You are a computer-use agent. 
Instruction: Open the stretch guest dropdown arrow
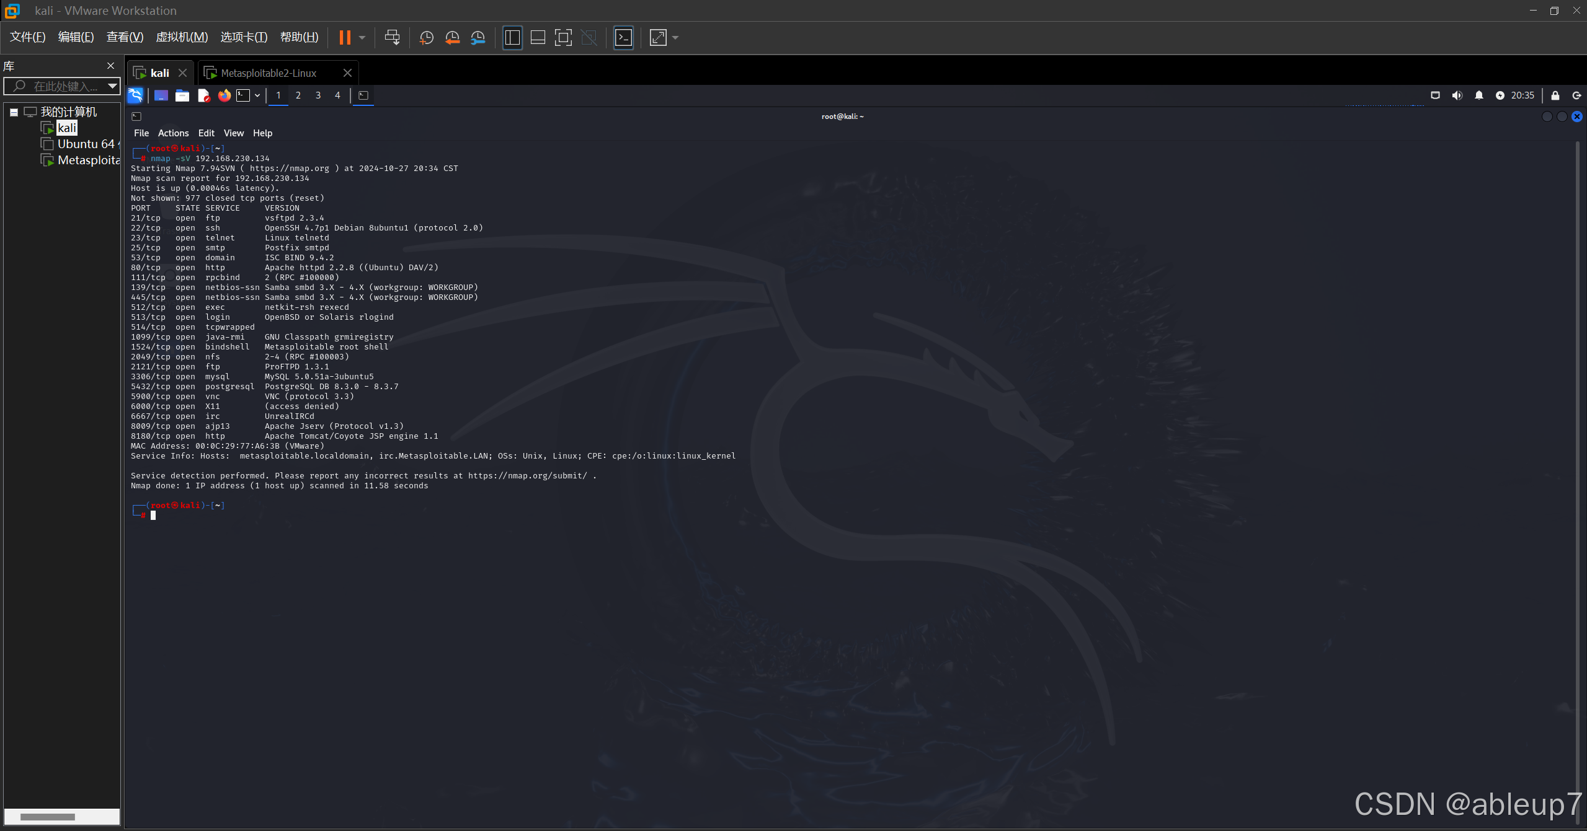click(675, 38)
